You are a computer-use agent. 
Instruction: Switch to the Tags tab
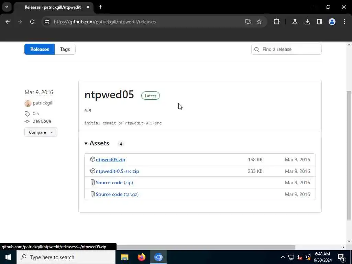65,49
